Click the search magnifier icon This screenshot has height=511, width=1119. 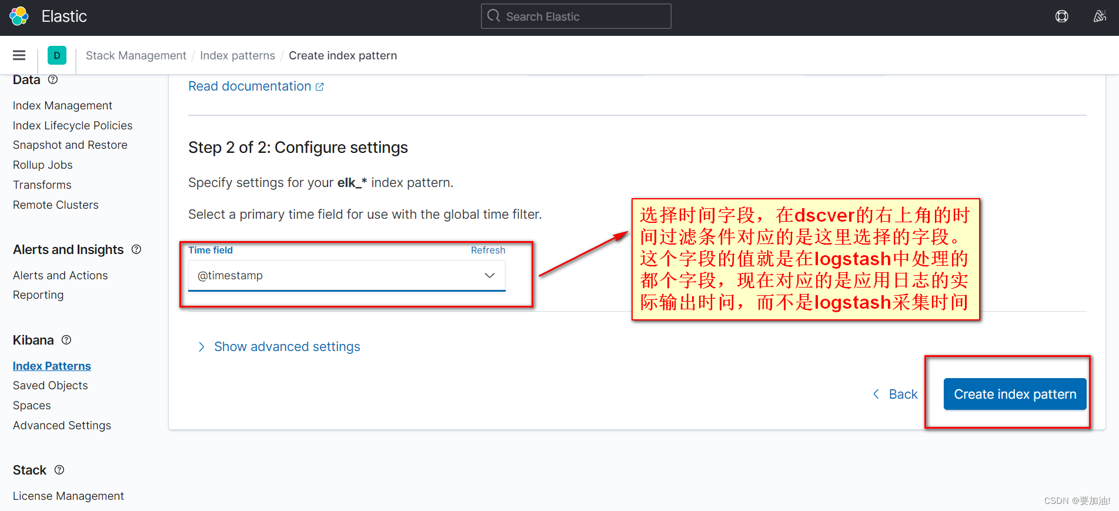[494, 16]
